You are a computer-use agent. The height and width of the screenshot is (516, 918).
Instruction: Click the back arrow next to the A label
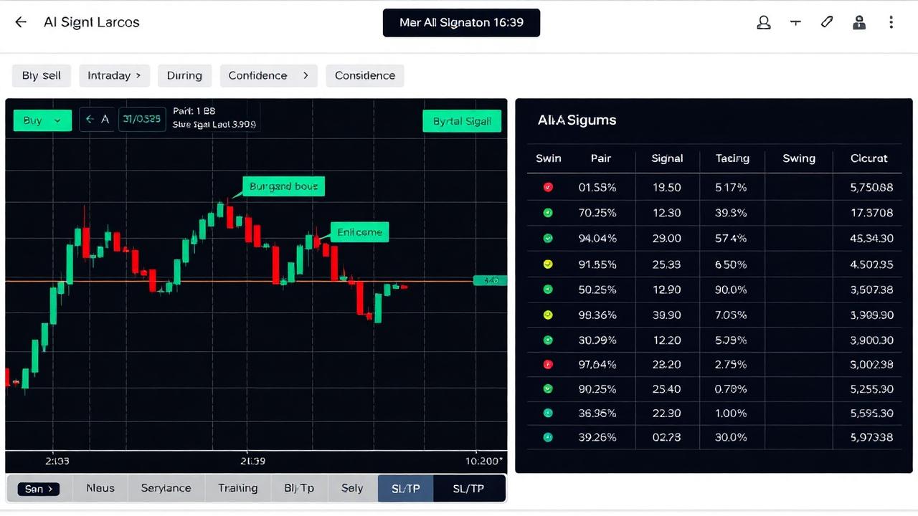(90, 119)
